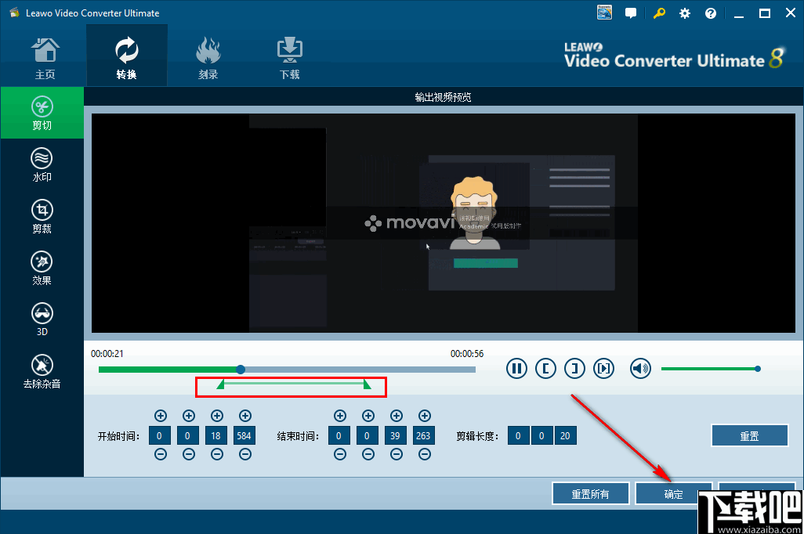Click the green trim start marker
The height and width of the screenshot is (534, 804).
tap(220, 384)
